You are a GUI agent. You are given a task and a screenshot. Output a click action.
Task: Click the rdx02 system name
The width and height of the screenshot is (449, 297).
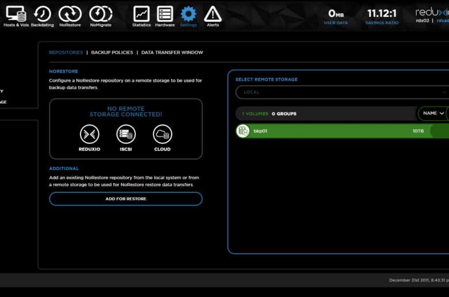423,21
